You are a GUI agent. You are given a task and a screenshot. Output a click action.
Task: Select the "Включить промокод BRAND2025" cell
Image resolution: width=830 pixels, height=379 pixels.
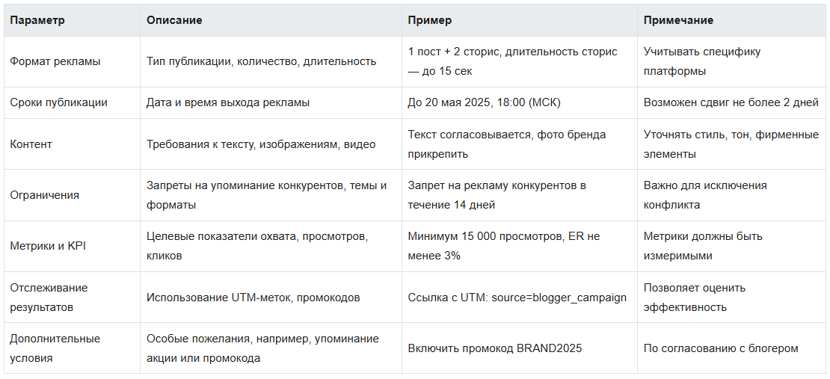pos(494,348)
